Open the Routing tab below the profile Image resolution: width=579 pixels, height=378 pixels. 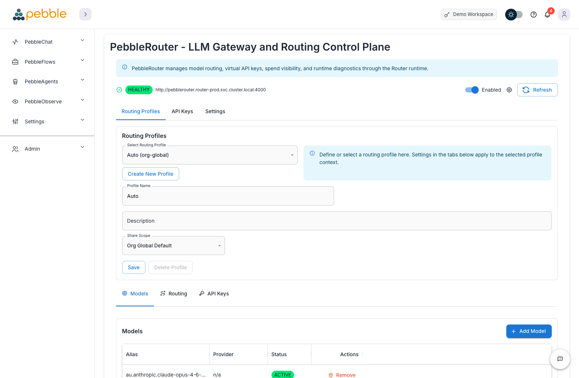174,294
